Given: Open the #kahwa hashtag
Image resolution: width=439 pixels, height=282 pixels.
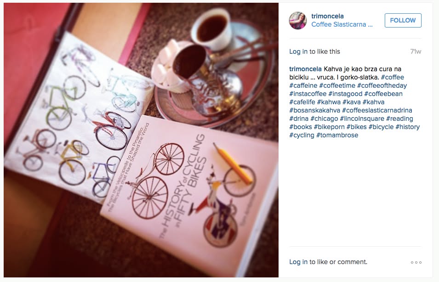Looking at the screenshot, I should (x=329, y=102).
